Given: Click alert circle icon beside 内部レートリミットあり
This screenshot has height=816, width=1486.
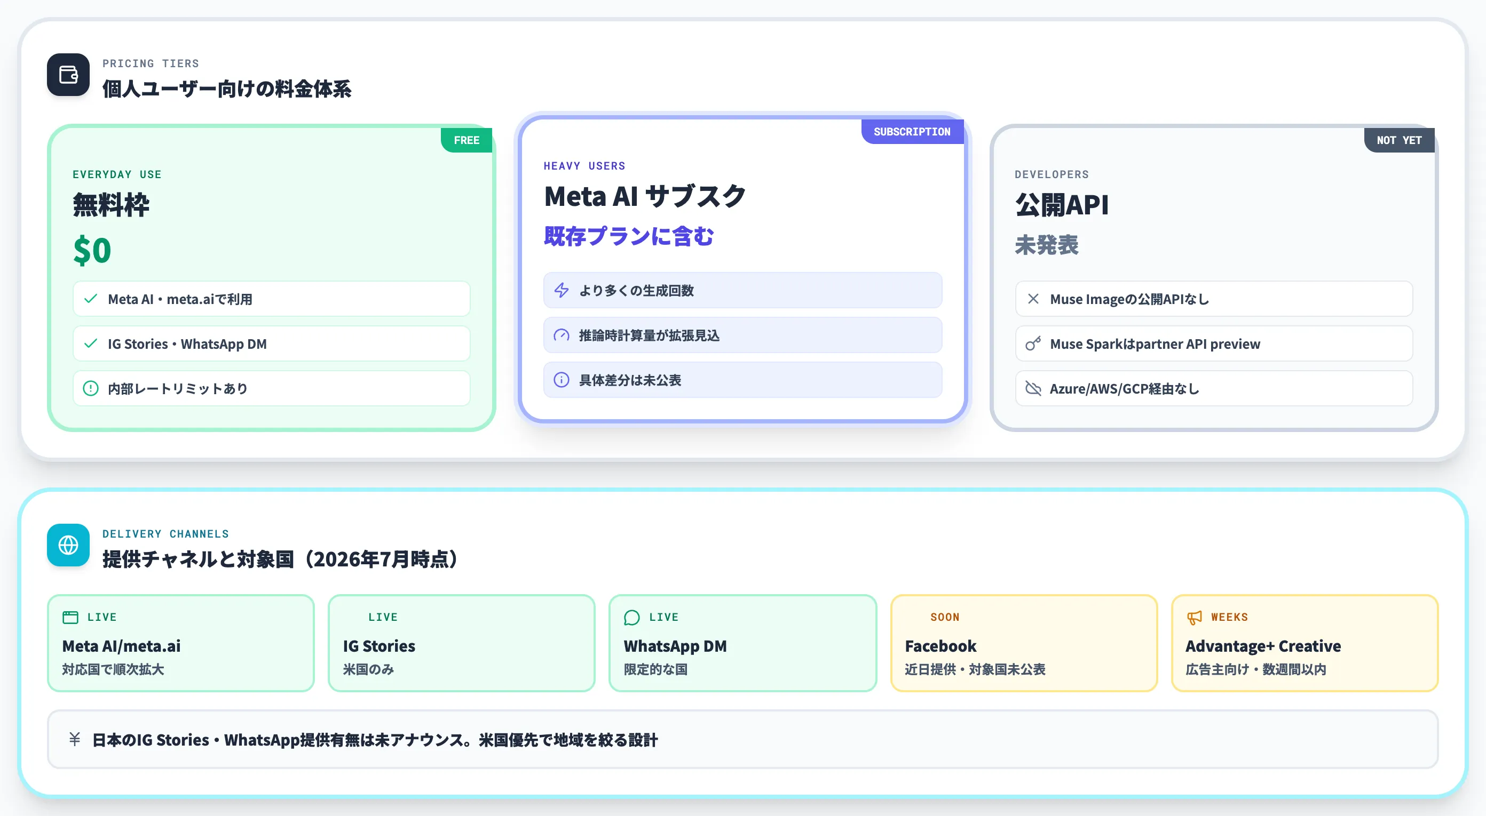Looking at the screenshot, I should (91, 388).
